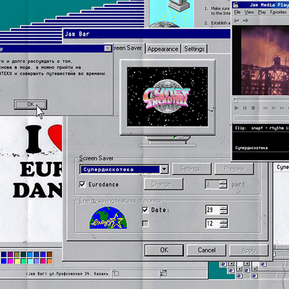The width and height of the screenshot is (289, 289).
Task: Pick the yellow swatch in the palette
Action: pyautogui.click(x=17, y=261)
